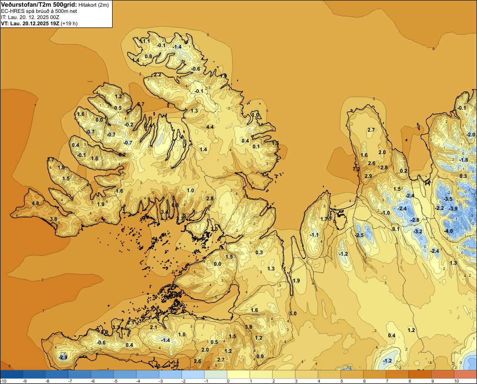Select the legend swatch between -2 and -1
This screenshot has height=384, width=477.
(193, 374)
